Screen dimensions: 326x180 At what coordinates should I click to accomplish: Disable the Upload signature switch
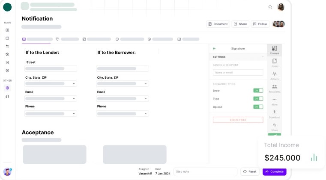click(258, 107)
